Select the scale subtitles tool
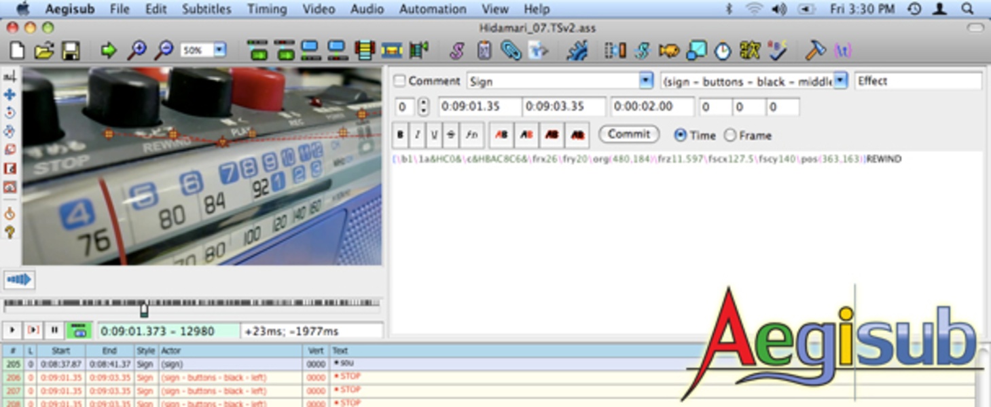This screenshot has height=407, width=991. tap(10, 150)
